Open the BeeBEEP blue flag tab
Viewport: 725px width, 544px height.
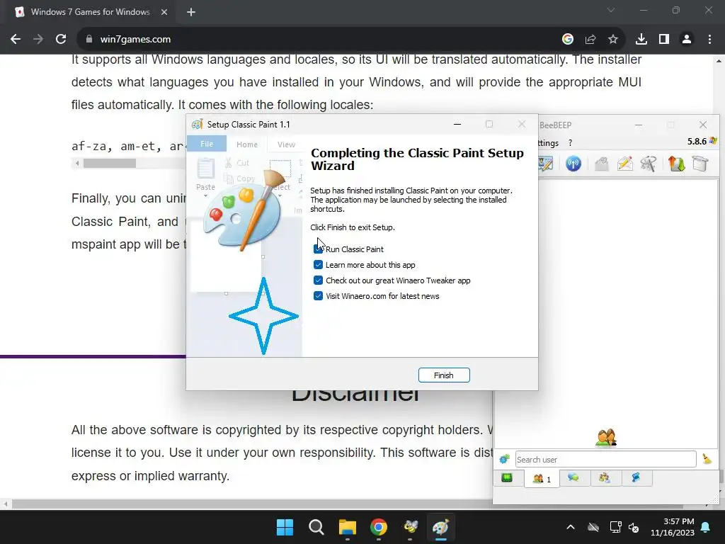point(636,478)
